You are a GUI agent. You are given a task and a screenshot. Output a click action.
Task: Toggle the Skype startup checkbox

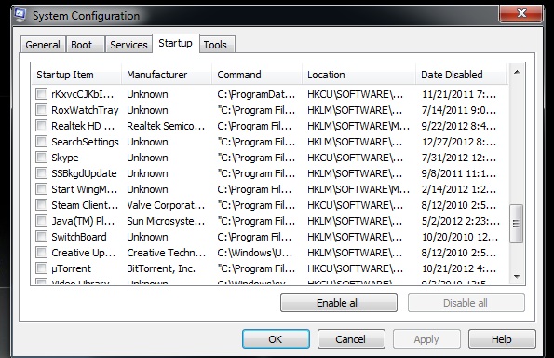(x=41, y=158)
